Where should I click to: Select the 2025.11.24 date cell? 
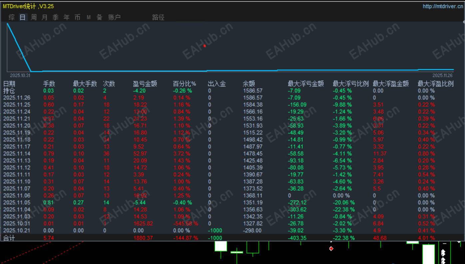17,112
